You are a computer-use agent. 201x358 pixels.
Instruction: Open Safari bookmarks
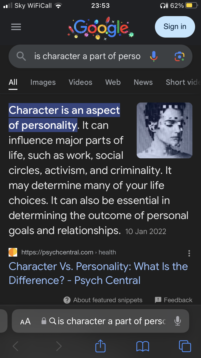(143, 346)
